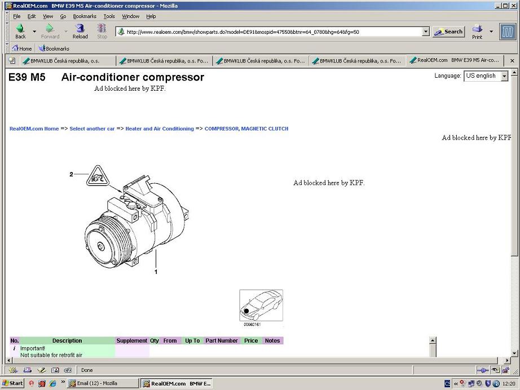Open the Bookmarks menu in the menu bar

(x=85, y=16)
